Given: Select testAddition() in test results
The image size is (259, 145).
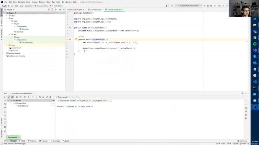Looking at the screenshot, I should (x=23, y=106).
